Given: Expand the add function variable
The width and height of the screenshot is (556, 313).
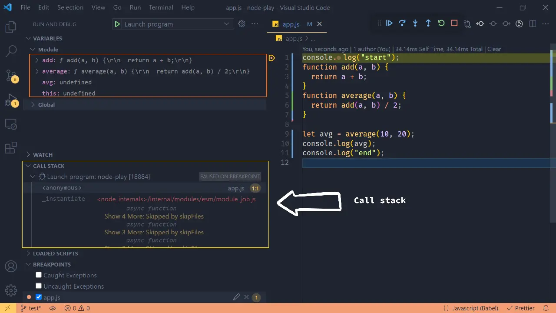Looking at the screenshot, I should coord(37,60).
